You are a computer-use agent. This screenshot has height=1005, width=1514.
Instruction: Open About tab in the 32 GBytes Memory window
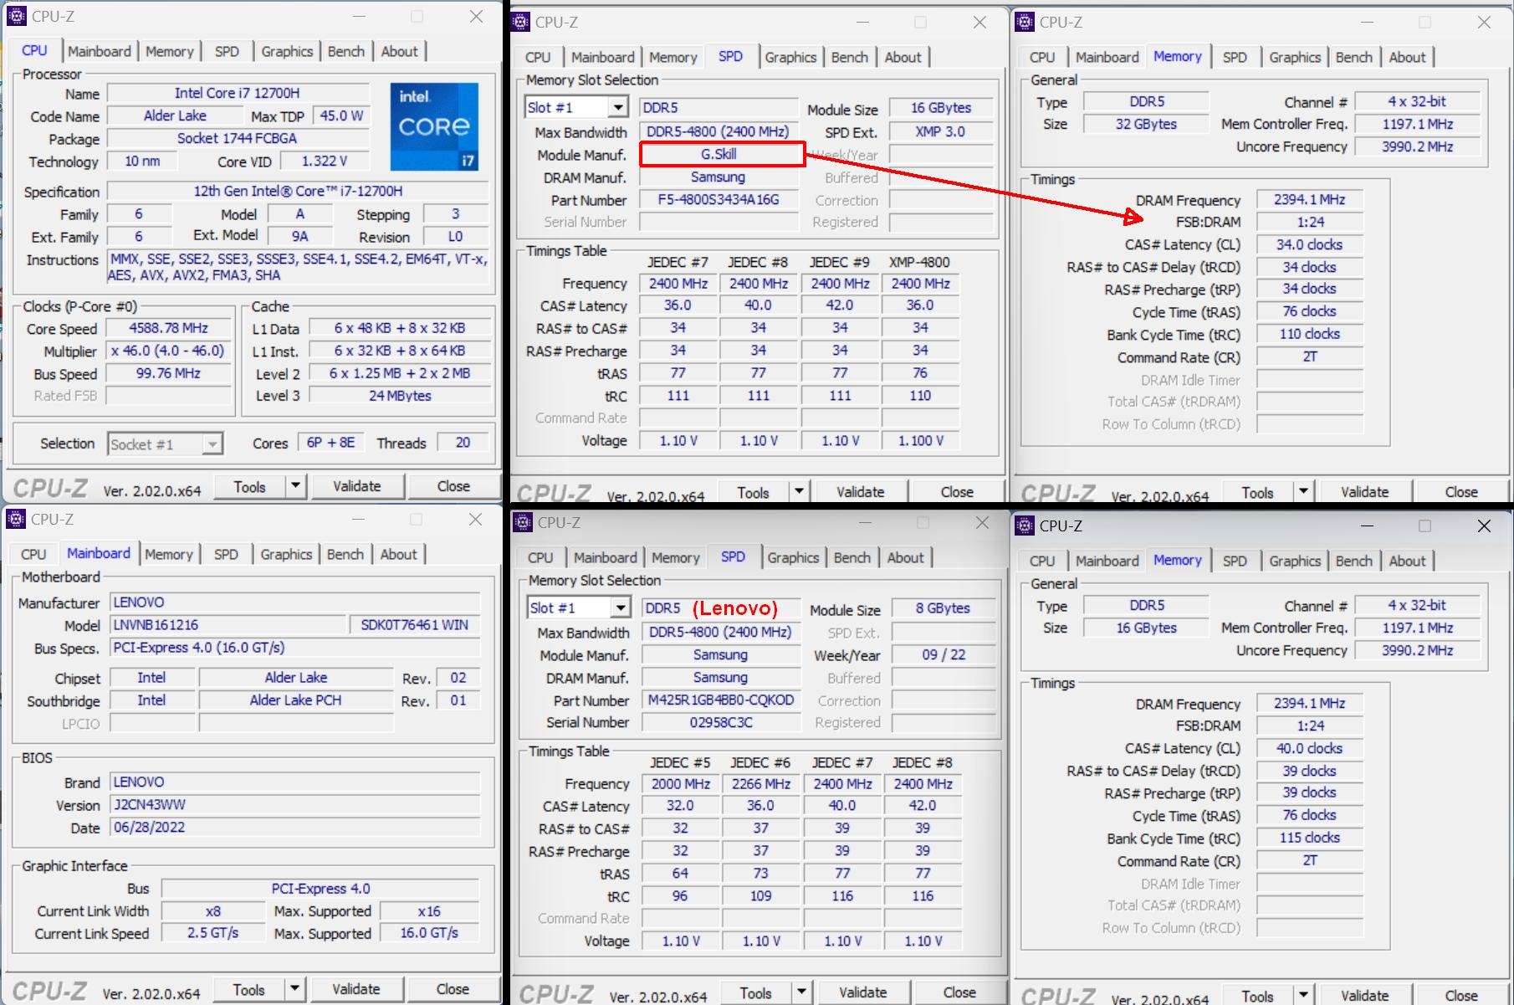tap(1408, 57)
